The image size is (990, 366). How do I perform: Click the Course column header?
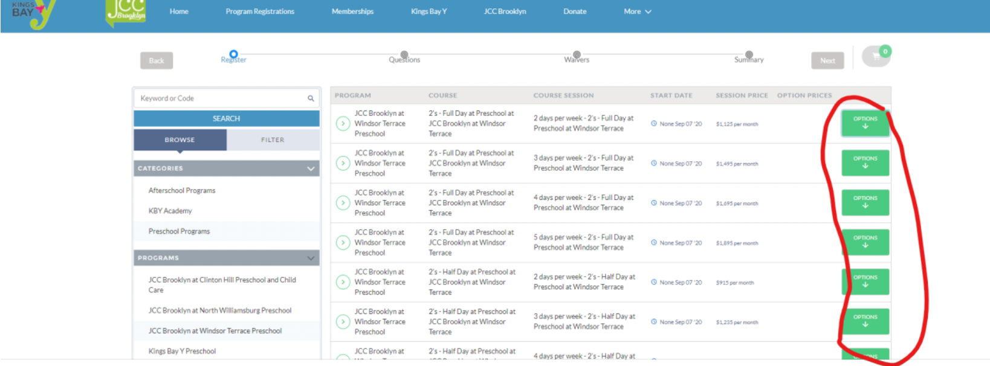442,95
